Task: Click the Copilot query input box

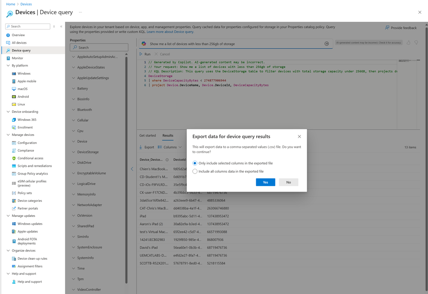Action: click(236, 44)
